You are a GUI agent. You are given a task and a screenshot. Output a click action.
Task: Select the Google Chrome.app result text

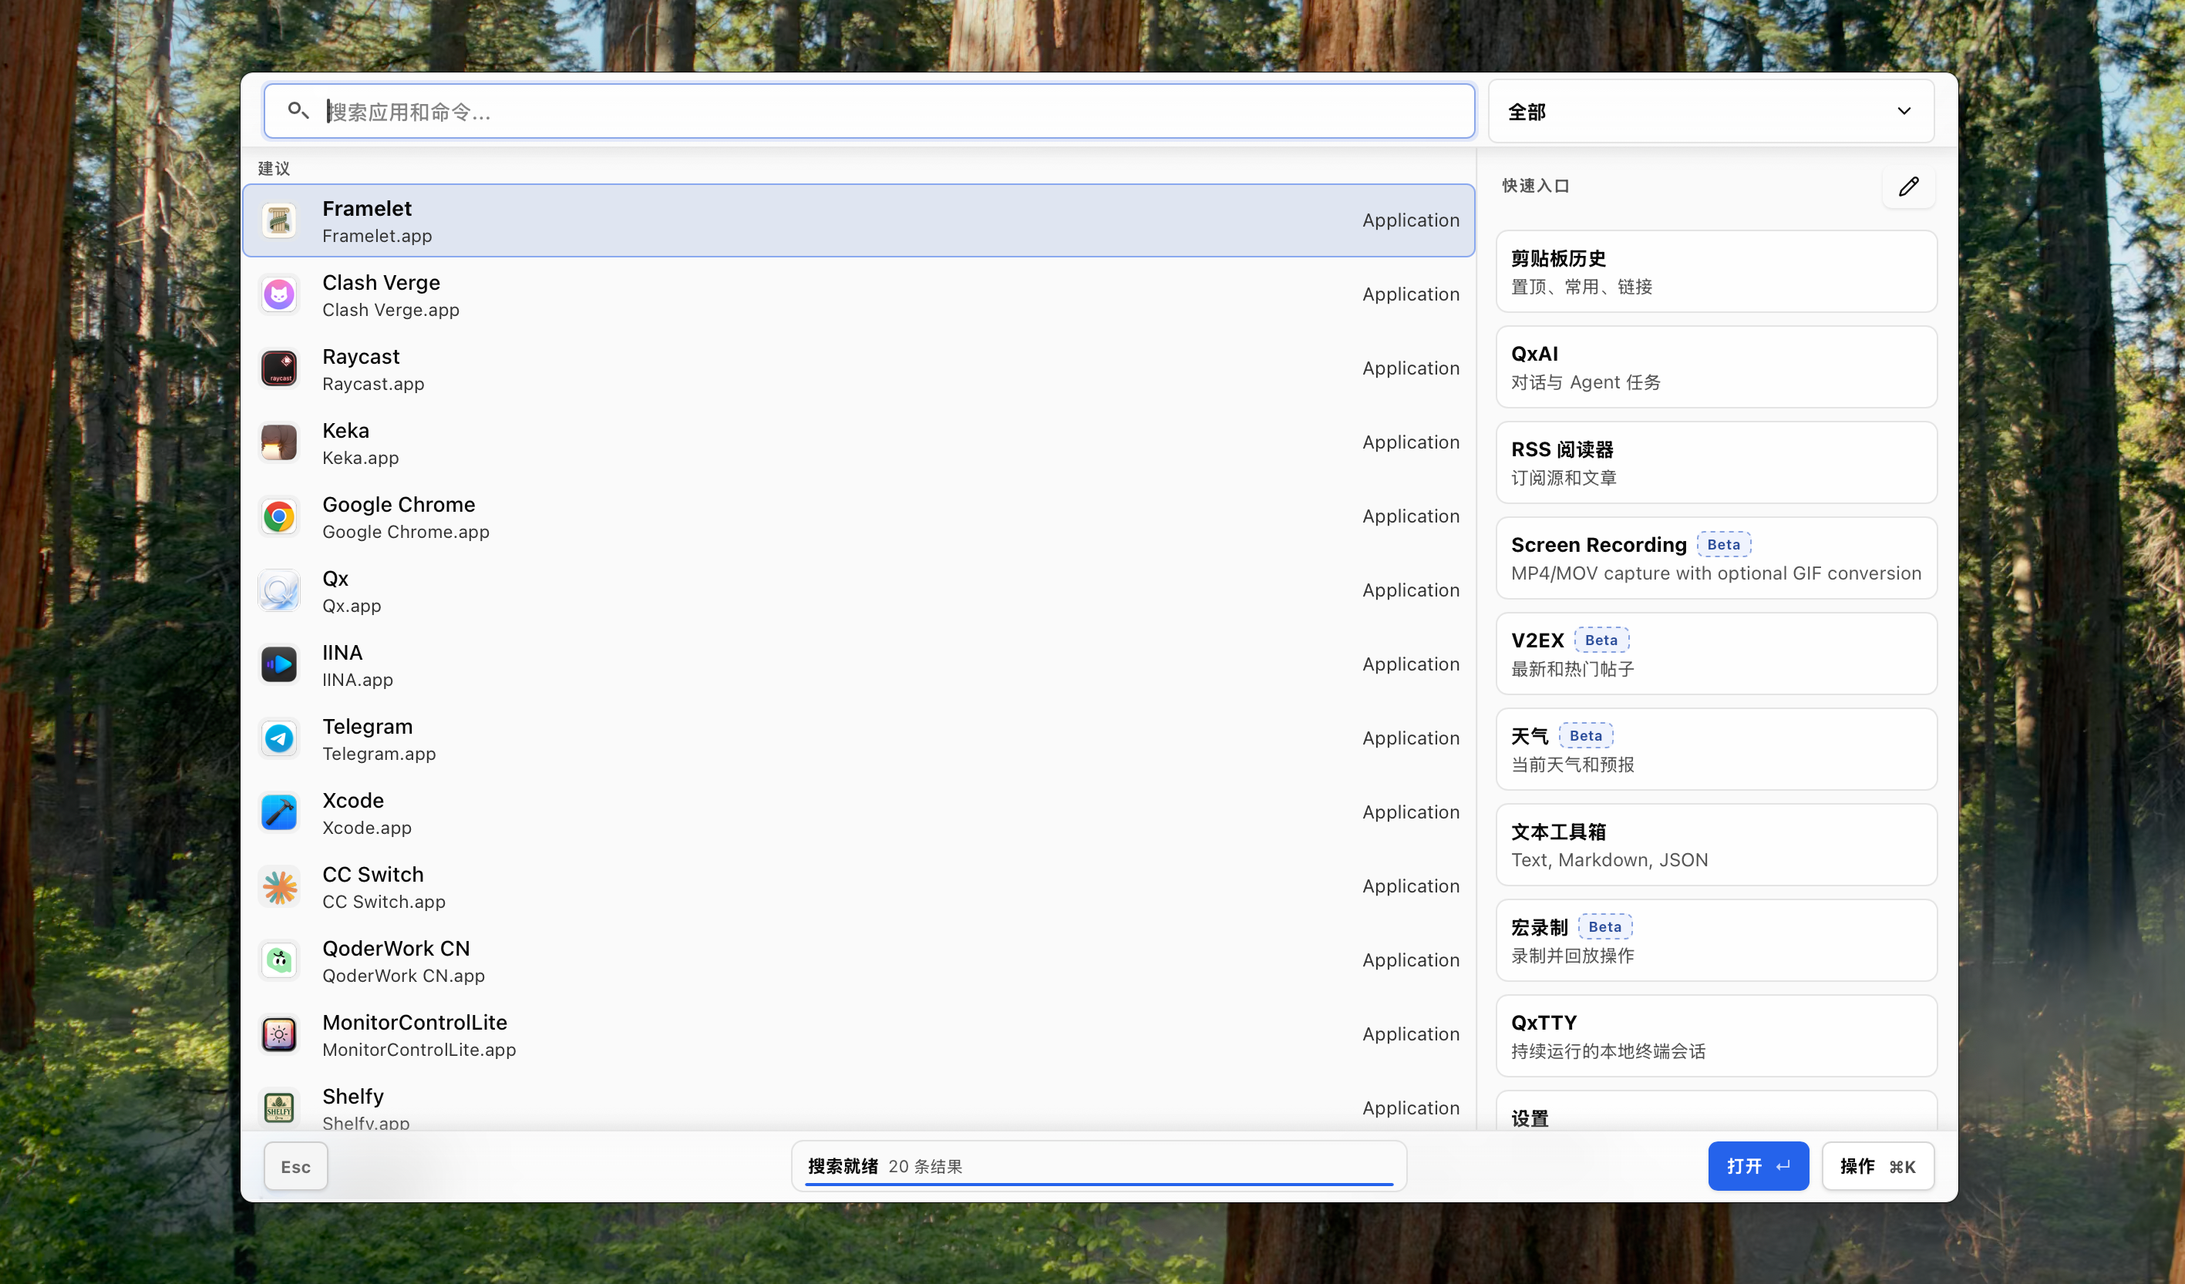(x=406, y=533)
